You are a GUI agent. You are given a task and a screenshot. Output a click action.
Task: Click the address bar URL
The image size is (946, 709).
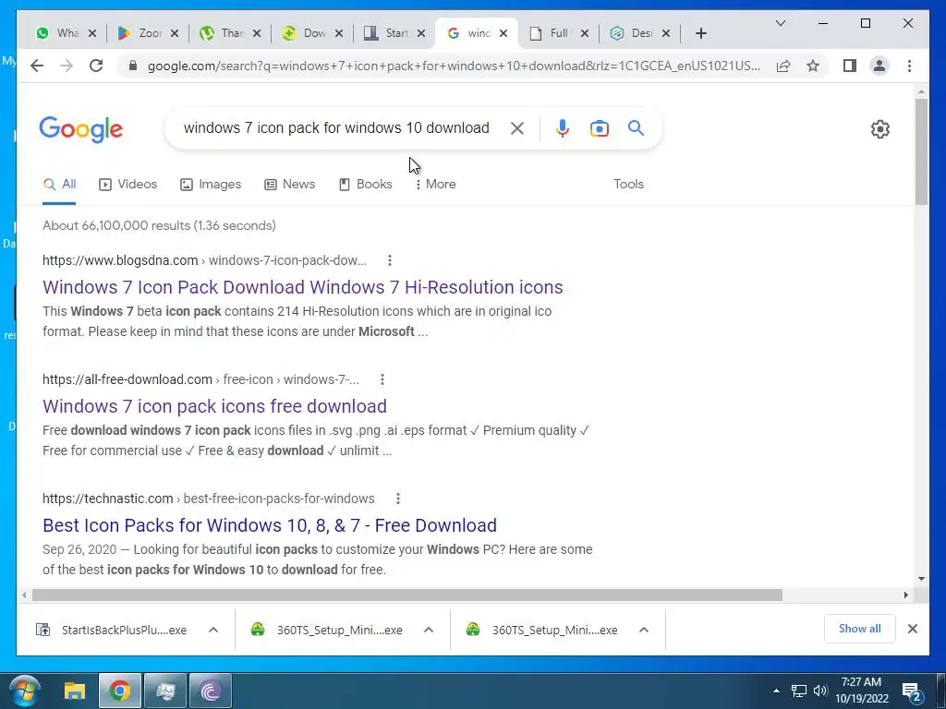453,66
